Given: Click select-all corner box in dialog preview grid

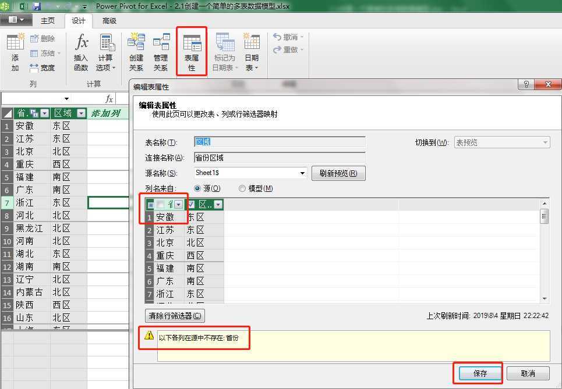Looking at the screenshot, I should coord(150,205).
